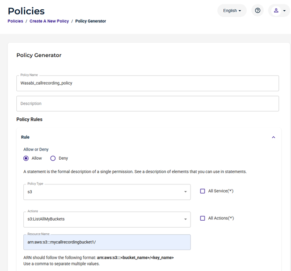The height and width of the screenshot is (271, 291).
Task: Open the help question mark icon
Action: [x=257, y=11]
